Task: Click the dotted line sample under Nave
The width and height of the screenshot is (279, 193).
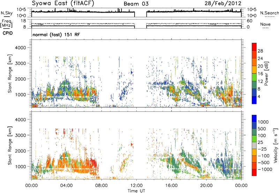Action: 265,28
